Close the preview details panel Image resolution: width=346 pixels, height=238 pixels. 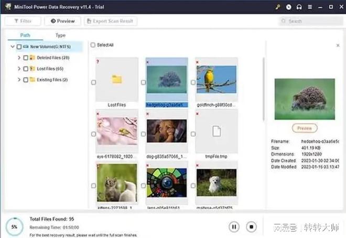(338, 46)
